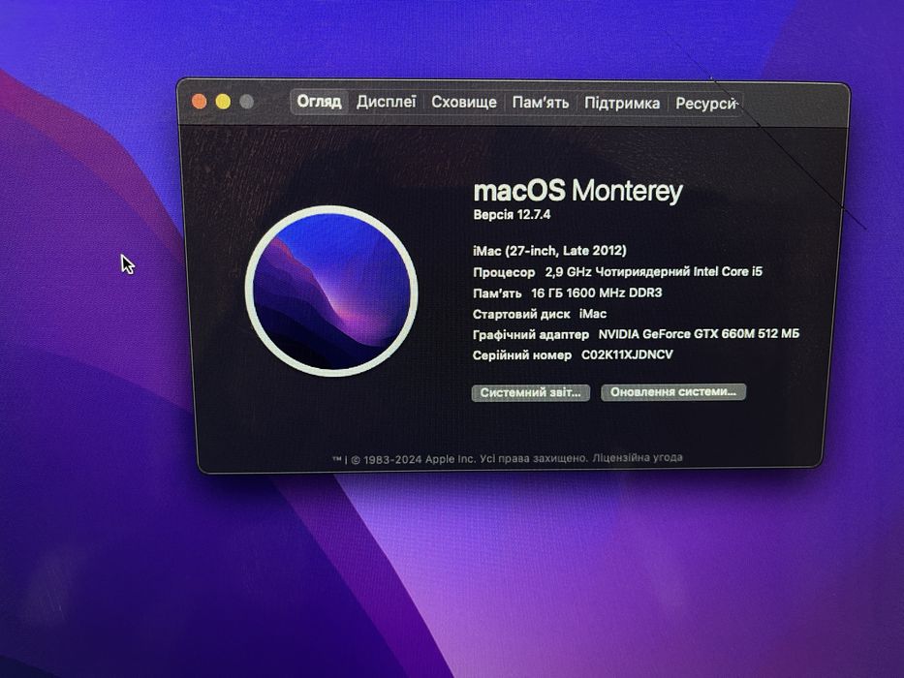Switch to the Ресурси tab

705,105
